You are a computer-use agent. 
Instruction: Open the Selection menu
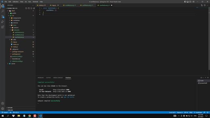point(15,2)
